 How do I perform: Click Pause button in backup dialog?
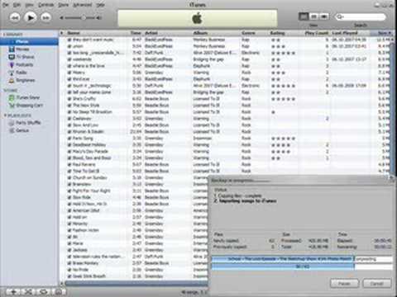click(x=344, y=283)
